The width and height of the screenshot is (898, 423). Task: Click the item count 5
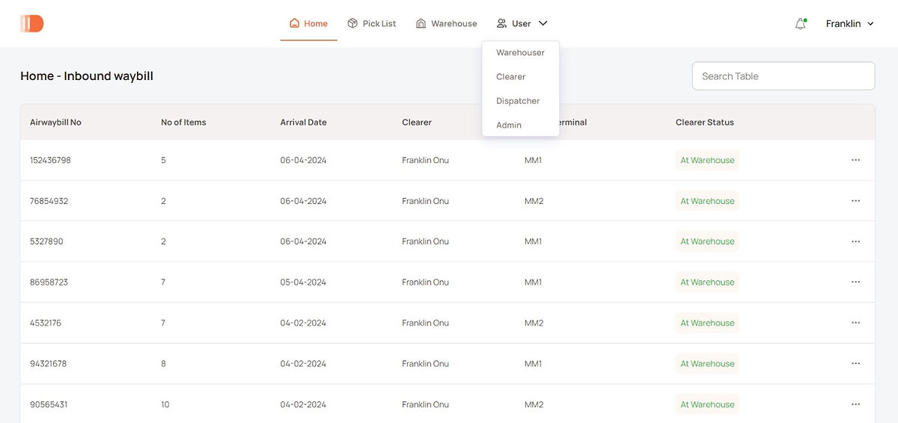coord(163,160)
